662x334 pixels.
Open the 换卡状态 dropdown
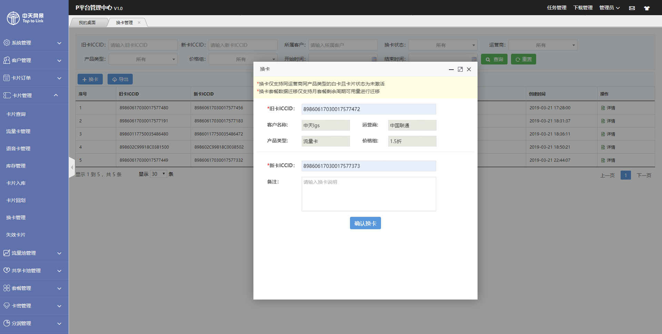[443, 45]
